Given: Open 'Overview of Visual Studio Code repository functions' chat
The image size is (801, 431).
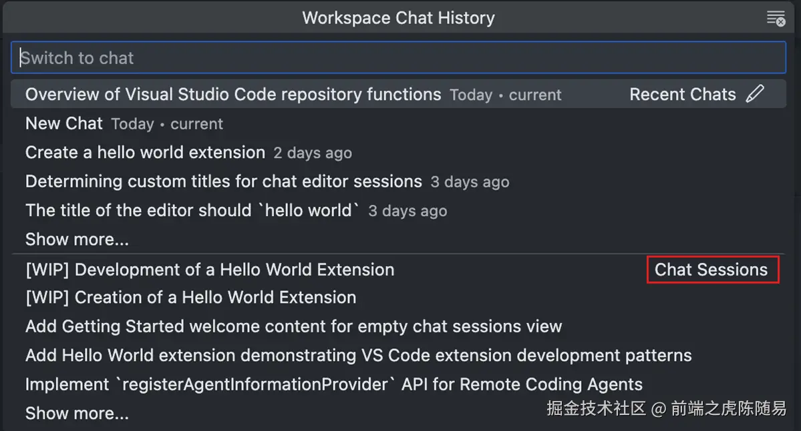Looking at the screenshot, I should tap(233, 95).
